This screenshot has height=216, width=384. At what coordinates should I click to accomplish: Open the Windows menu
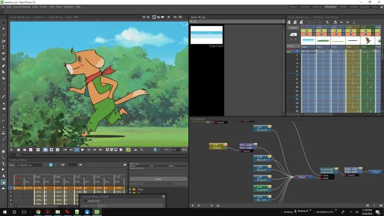(x=68, y=7)
